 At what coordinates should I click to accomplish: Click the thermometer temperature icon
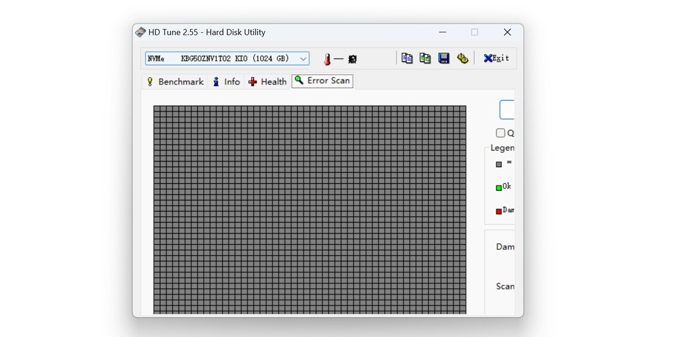327,59
